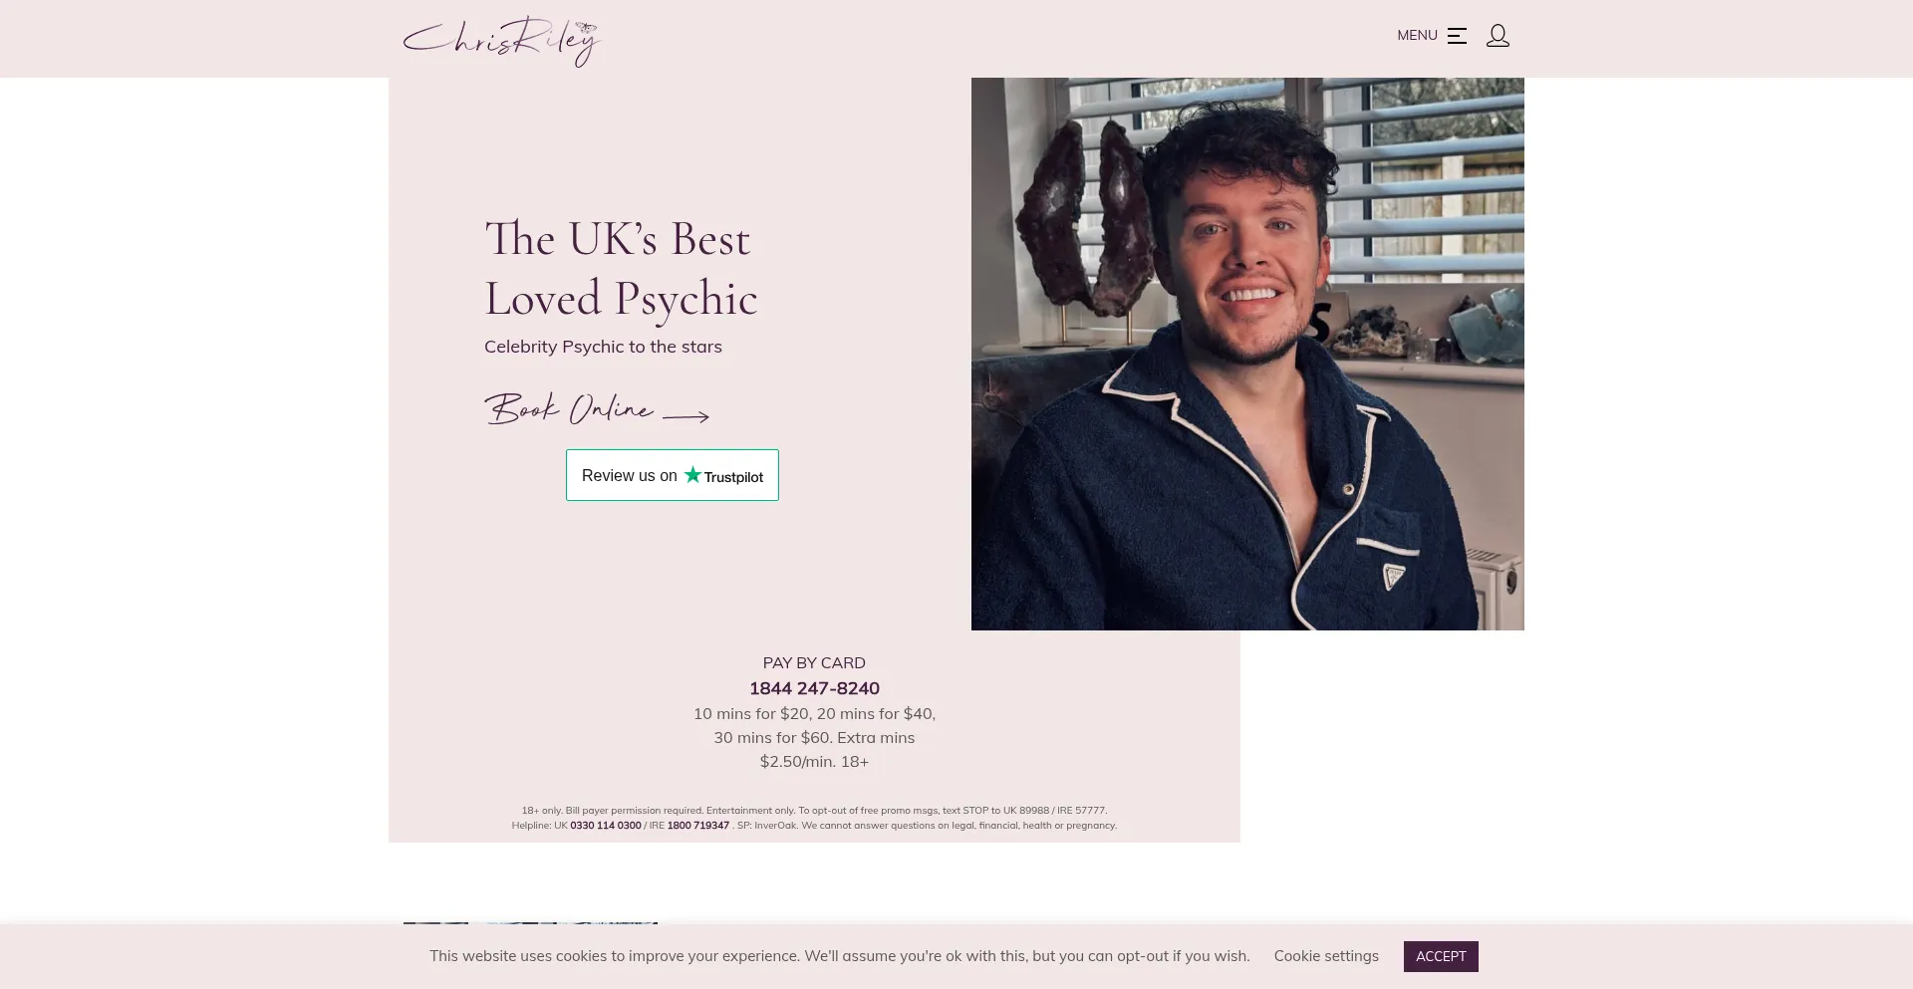Click Ireland helpline number 1800 719347

pos(698,826)
